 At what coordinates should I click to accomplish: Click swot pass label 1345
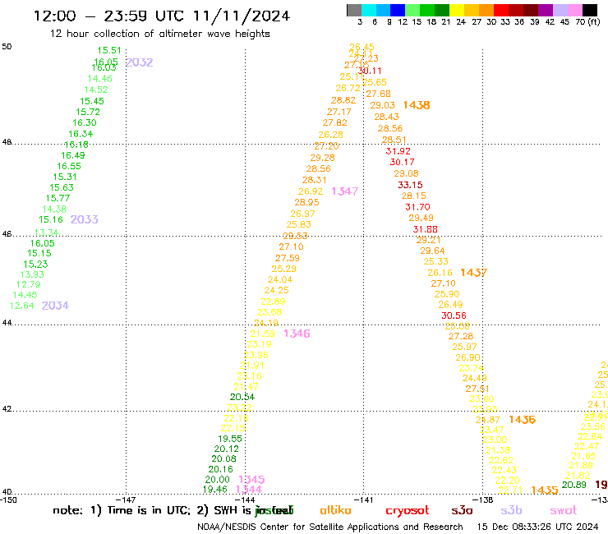click(251, 480)
